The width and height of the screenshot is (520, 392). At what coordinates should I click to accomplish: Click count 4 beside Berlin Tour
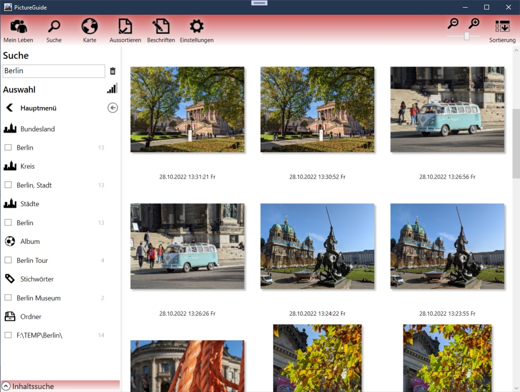(102, 260)
